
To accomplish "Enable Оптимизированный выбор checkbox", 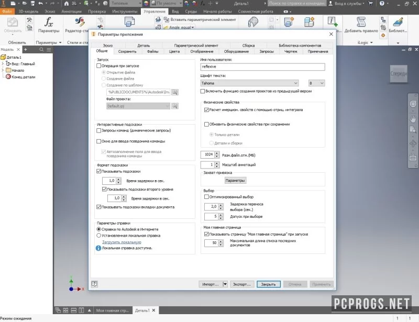I will [206, 197].
